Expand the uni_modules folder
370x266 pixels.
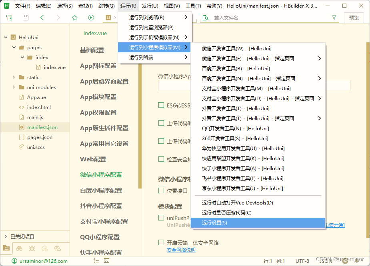(14, 87)
